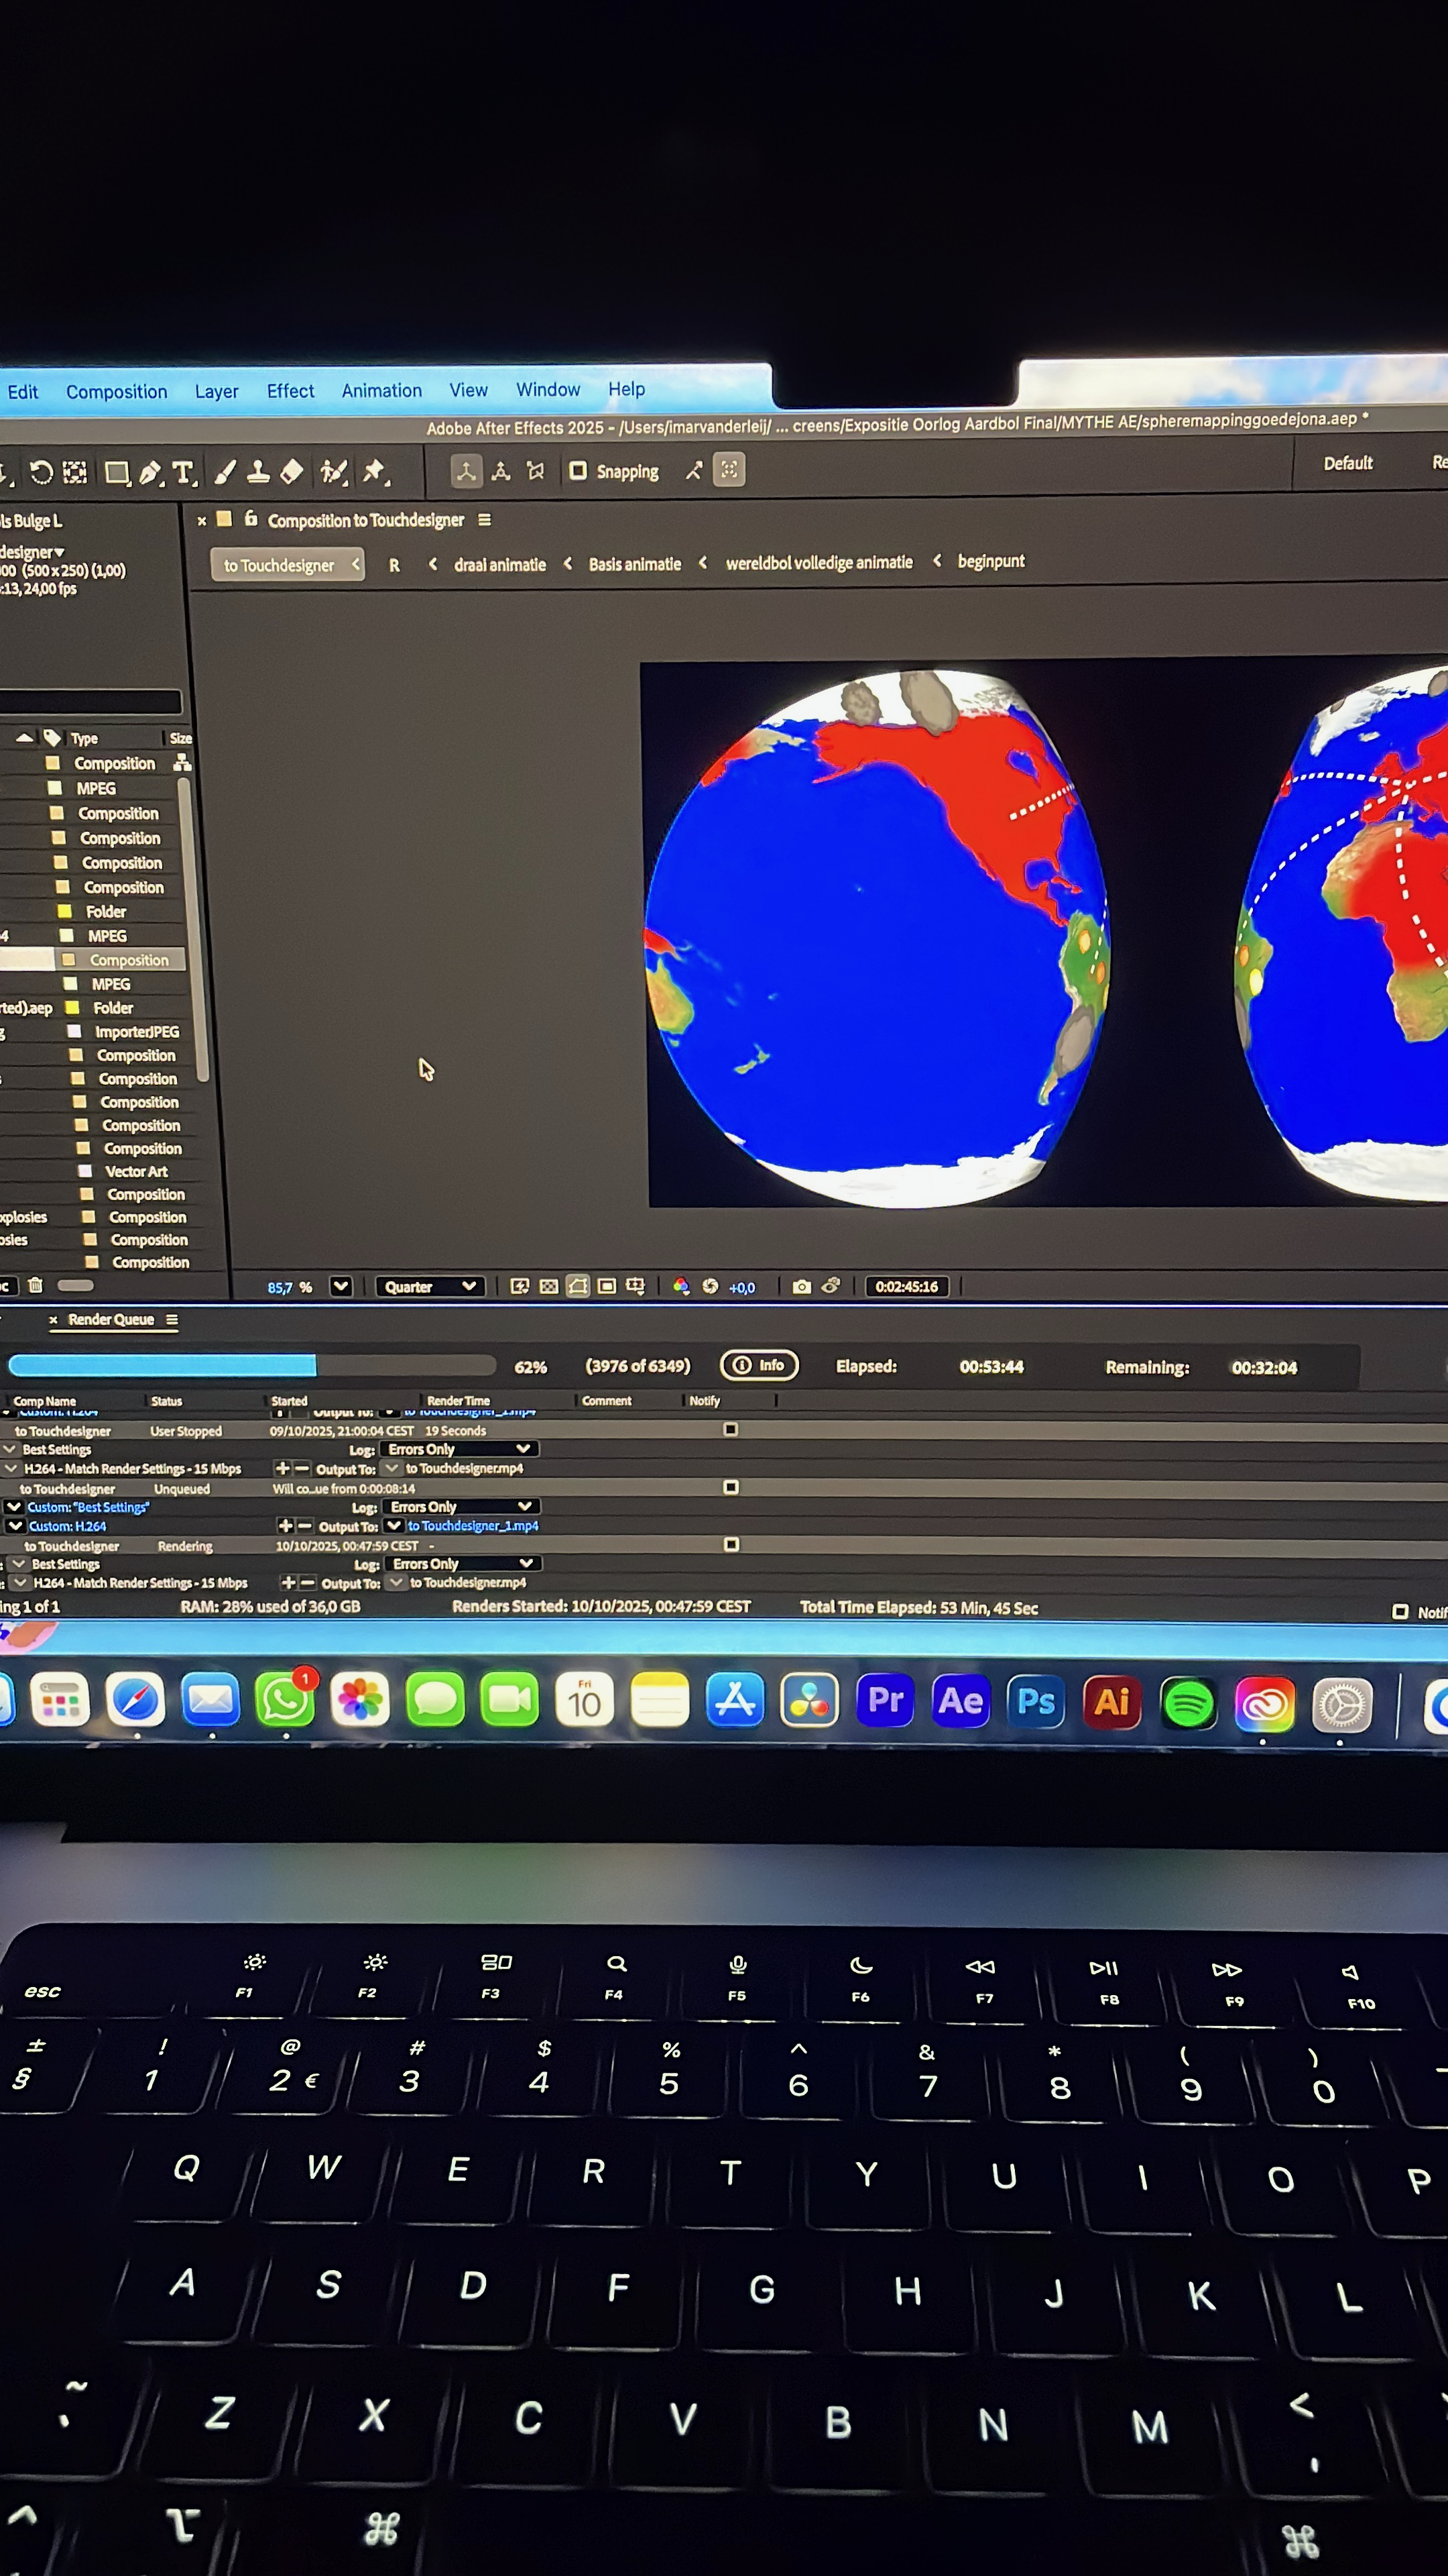Check the Notify box at bottom right

click(x=1400, y=1612)
